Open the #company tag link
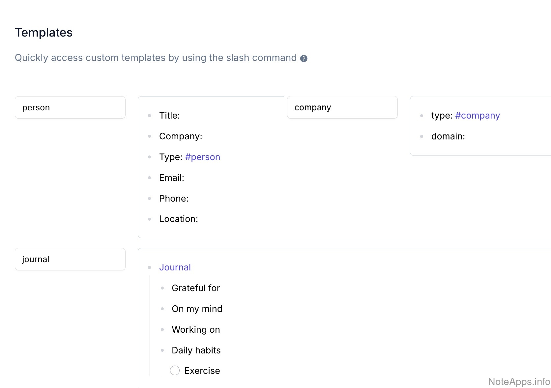 pyautogui.click(x=477, y=116)
